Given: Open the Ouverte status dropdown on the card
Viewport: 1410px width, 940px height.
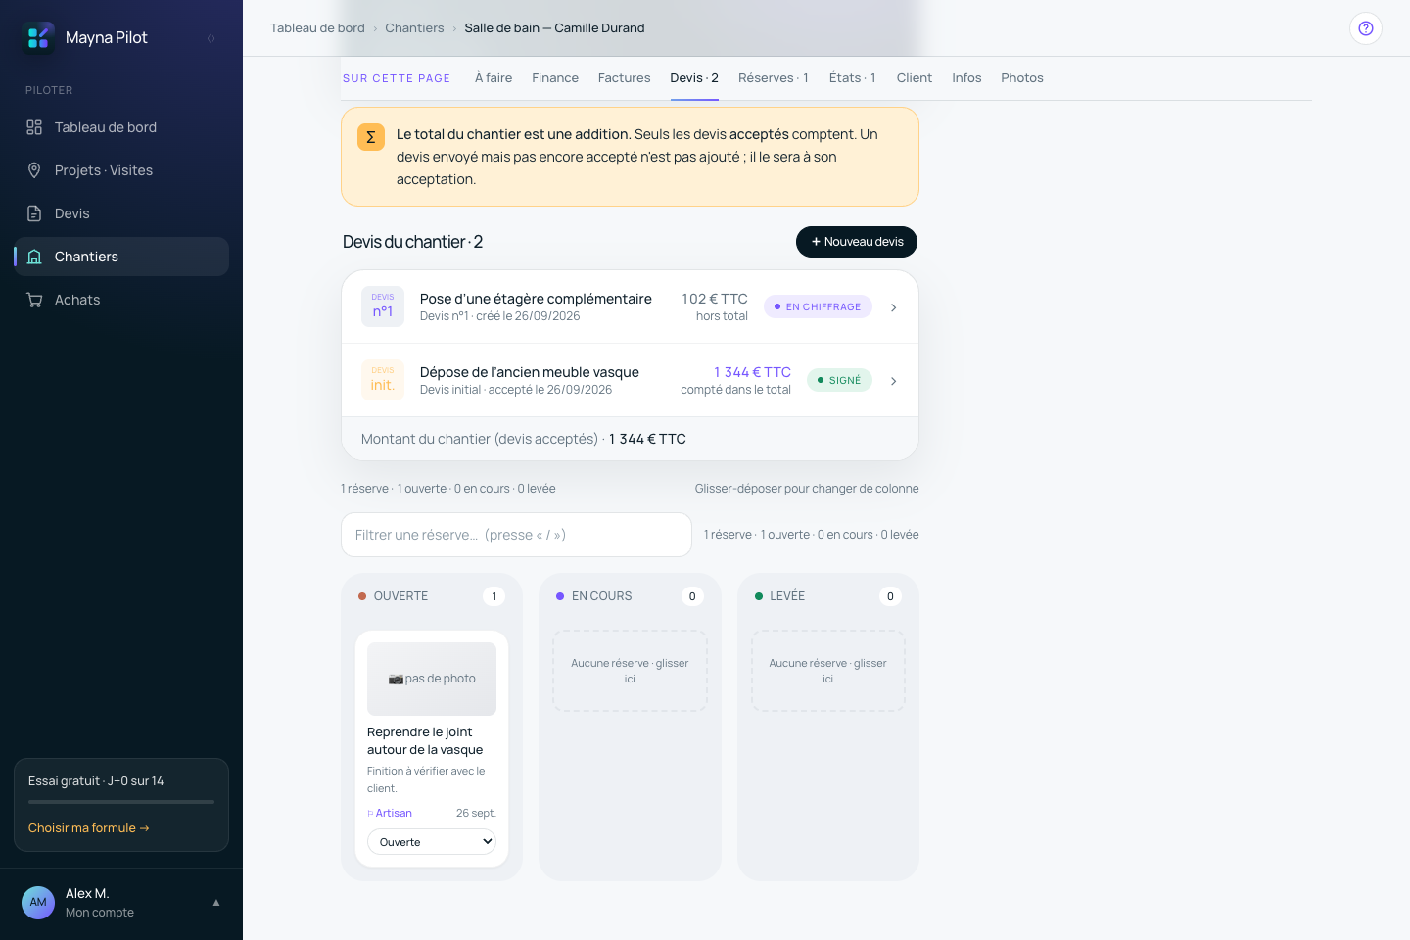Looking at the screenshot, I should coord(432,842).
